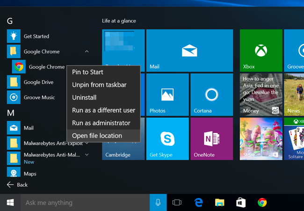Click the Ask me anything search box

84,203
